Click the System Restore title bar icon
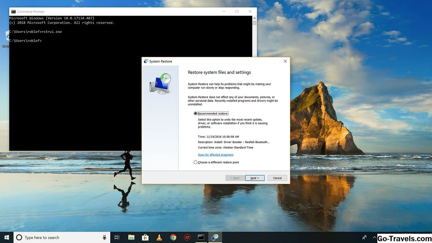The width and height of the screenshot is (432, 243). click(x=146, y=61)
